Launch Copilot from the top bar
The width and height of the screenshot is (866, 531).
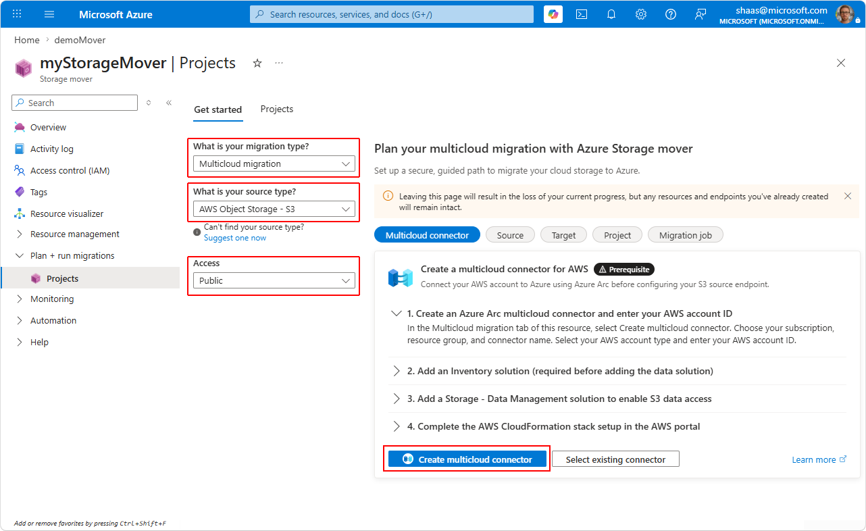553,14
